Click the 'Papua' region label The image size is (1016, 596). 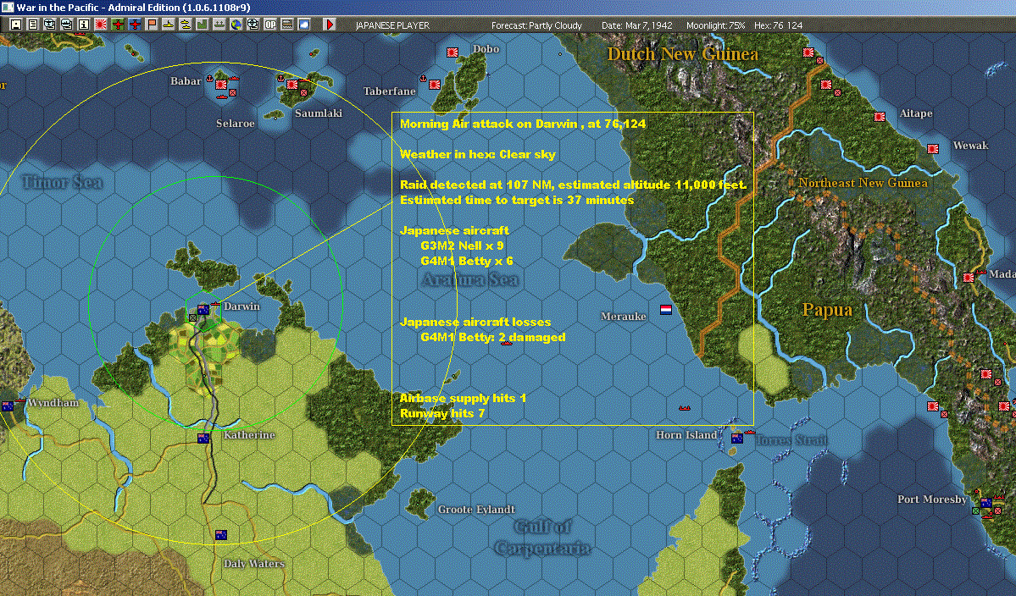827,310
